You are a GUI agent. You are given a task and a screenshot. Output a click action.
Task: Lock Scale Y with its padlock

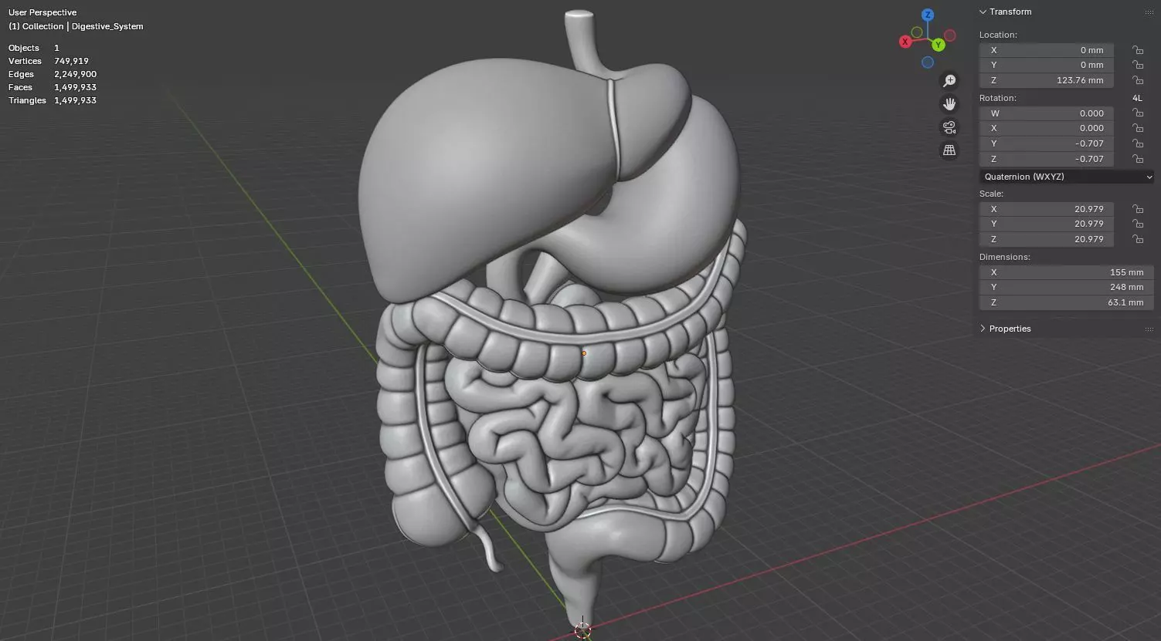tap(1138, 224)
